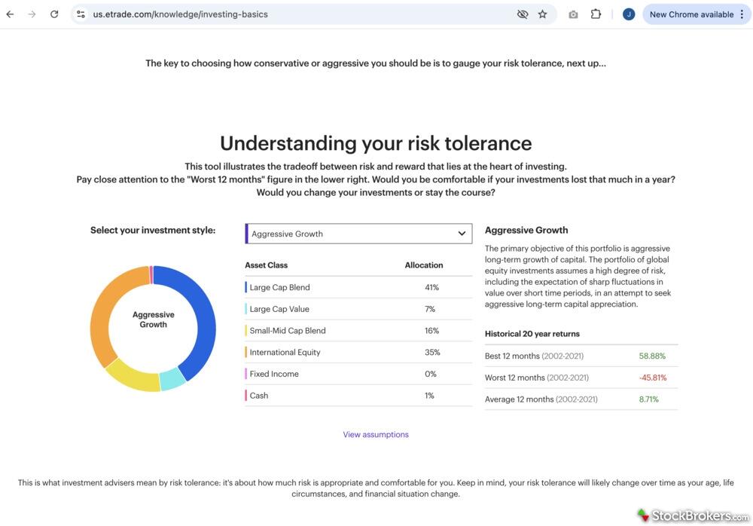Screen dimensions: 753x526
Task: Open Chrome three-dot menu
Action: click(x=742, y=14)
